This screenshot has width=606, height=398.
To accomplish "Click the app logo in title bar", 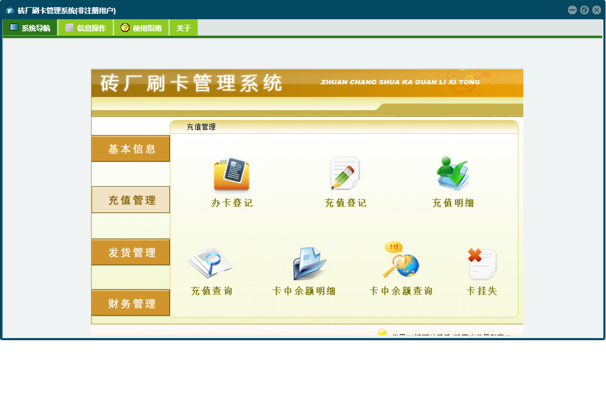I will pyautogui.click(x=10, y=10).
